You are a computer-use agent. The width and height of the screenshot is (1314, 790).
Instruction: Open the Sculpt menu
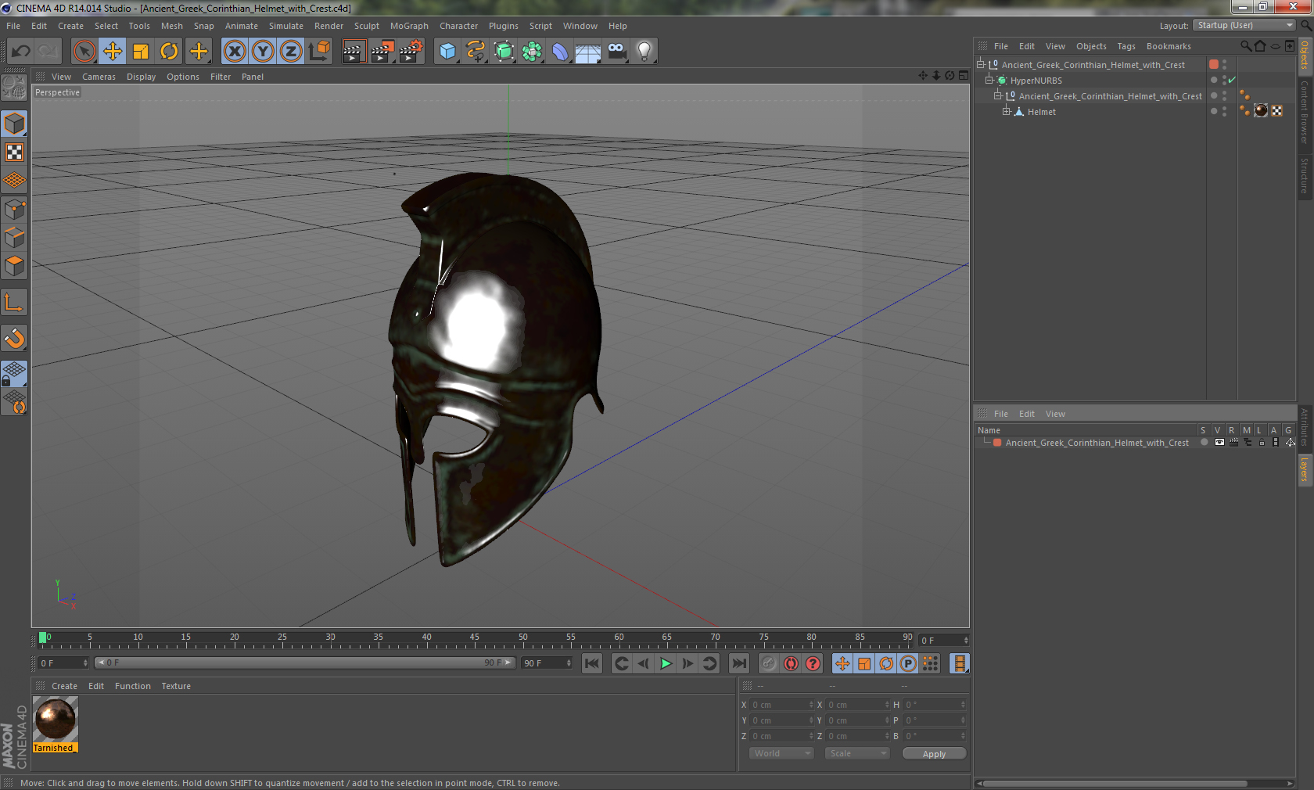tap(366, 26)
